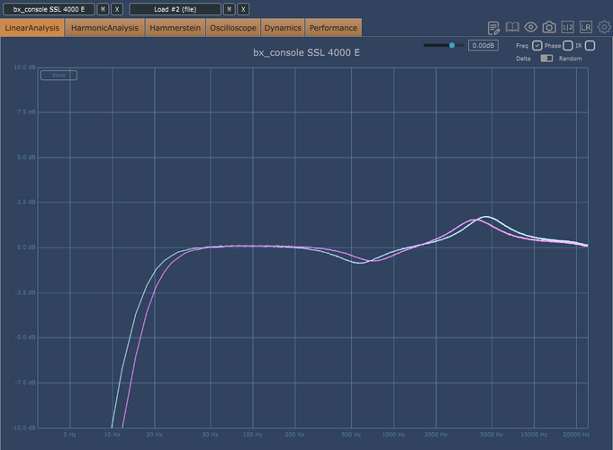
Task: Click the Store button in graph
Action: click(x=59, y=75)
